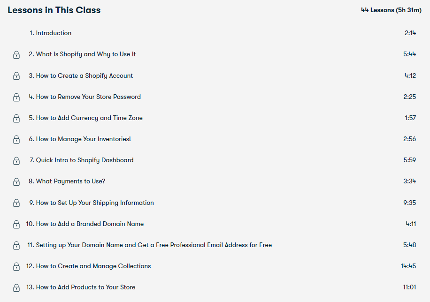Click lock icon next to Branded Domain Name
Screen dimensions: 430x302
pos(16,224)
